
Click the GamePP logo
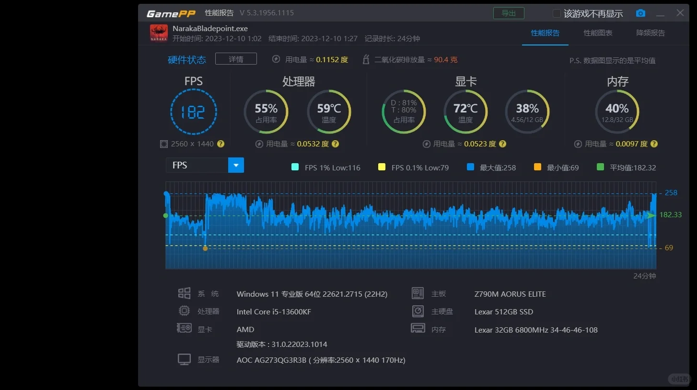(x=171, y=13)
